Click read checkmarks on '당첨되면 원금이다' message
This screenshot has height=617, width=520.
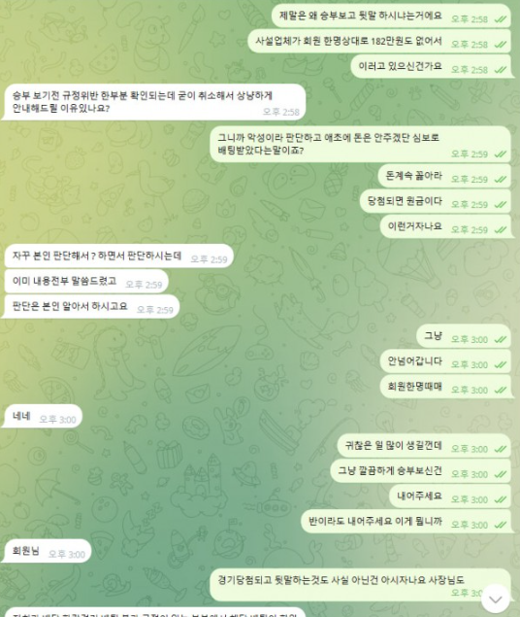pos(500,205)
